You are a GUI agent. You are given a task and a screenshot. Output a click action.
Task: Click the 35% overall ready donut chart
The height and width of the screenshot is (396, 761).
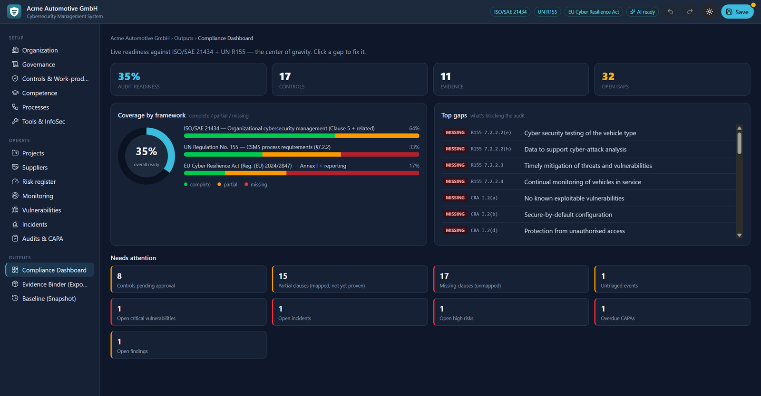pyautogui.click(x=146, y=156)
